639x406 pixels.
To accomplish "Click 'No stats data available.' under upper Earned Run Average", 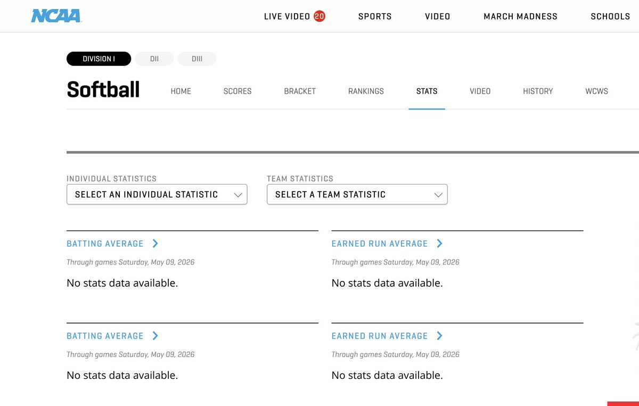I will [387, 283].
